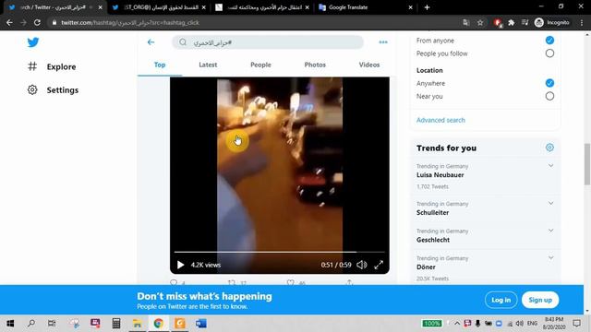Open the three-dot search options menu

pyautogui.click(x=383, y=42)
